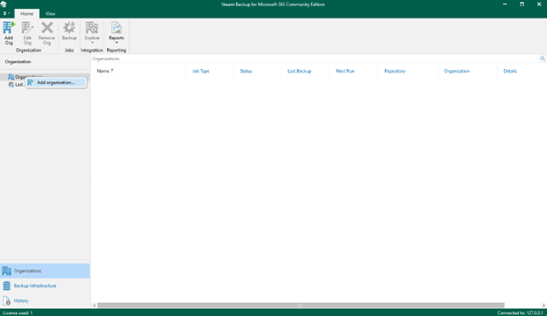Choose Add organization... in context menu

(x=56, y=82)
